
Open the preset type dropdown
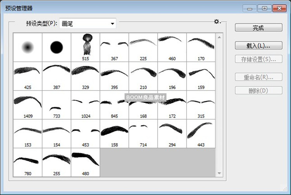coord(88,24)
